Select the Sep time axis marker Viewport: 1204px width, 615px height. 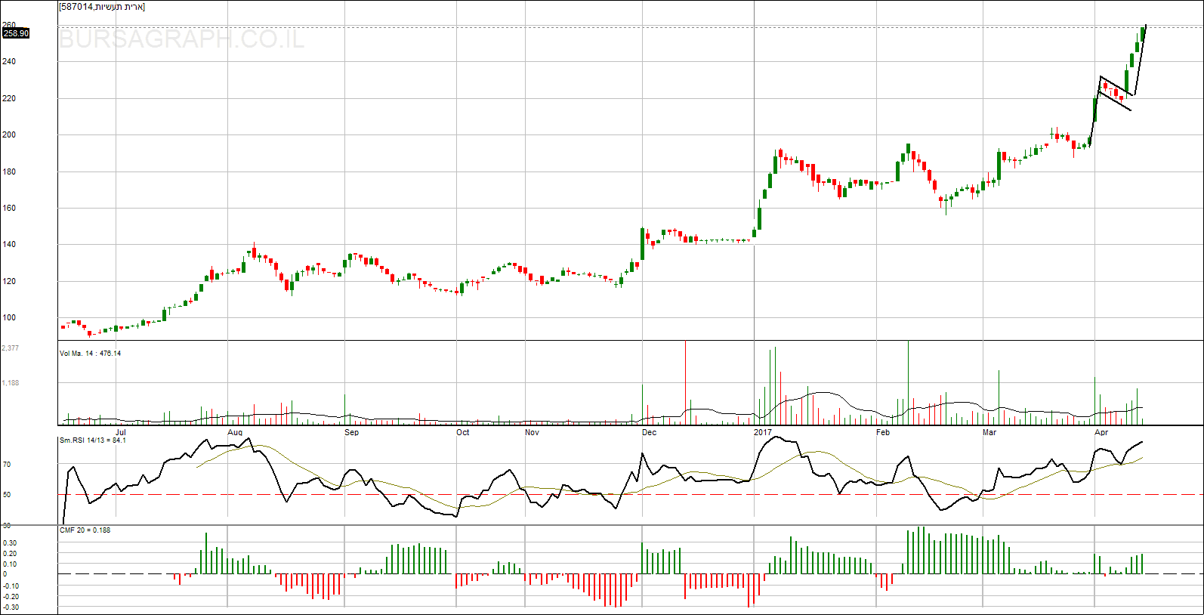[x=351, y=433]
